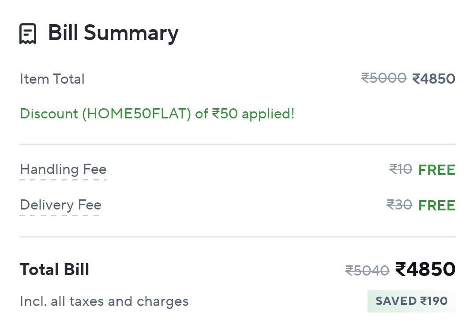Tap the SAVED ₹190 badge
Image resolution: width=476 pixels, height=327 pixels.
coord(411,301)
